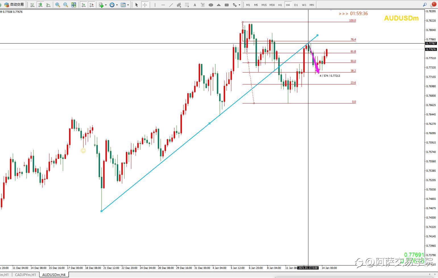
Task: Open the notifications chat icon
Action: 433,5
